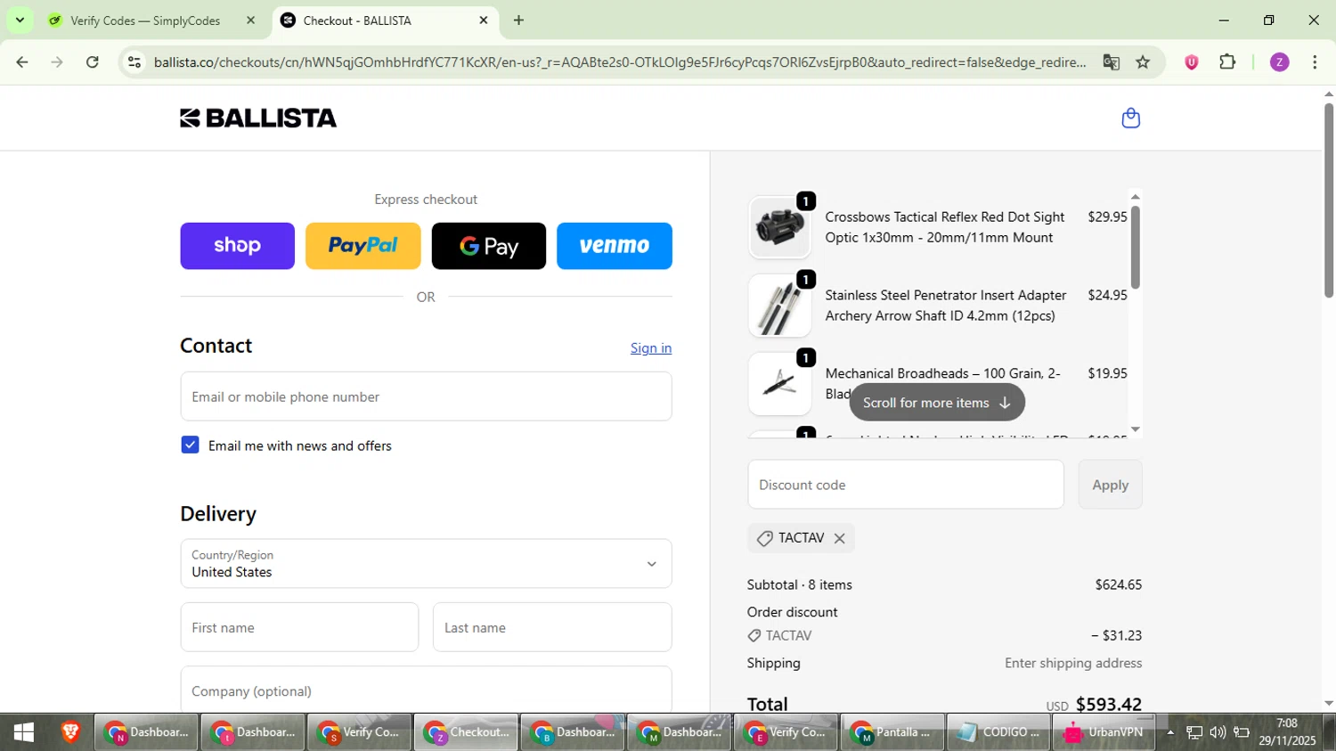
Task: Click the Last name field
Action: pos(552,627)
